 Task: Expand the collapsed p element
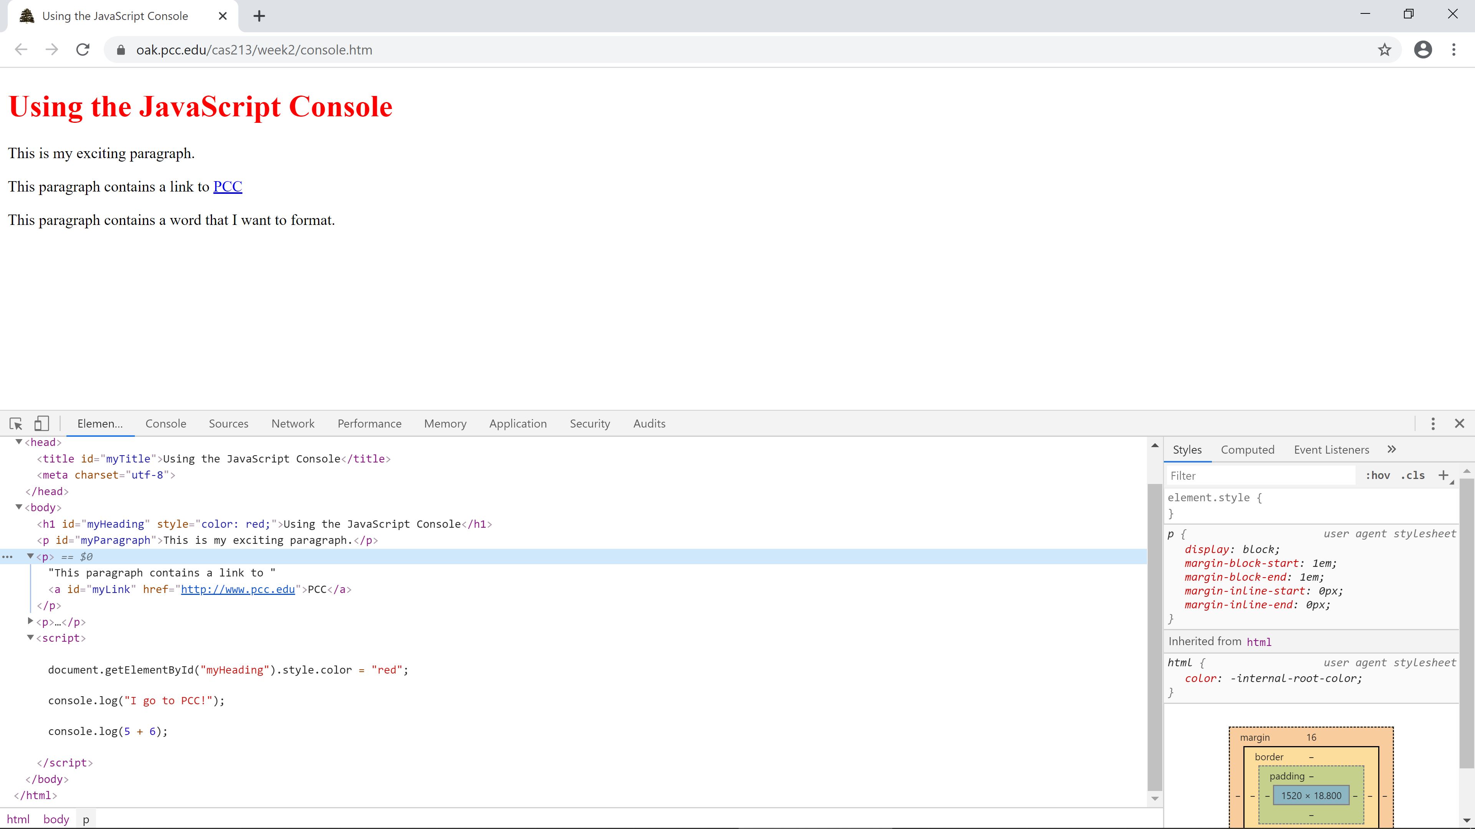[30, 621]
